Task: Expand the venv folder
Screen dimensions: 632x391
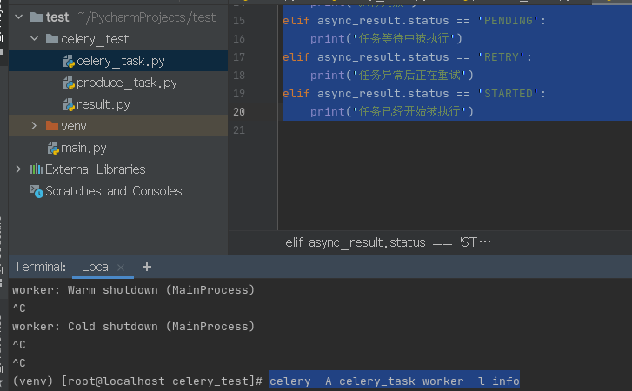Action: (x=34, y=126)
